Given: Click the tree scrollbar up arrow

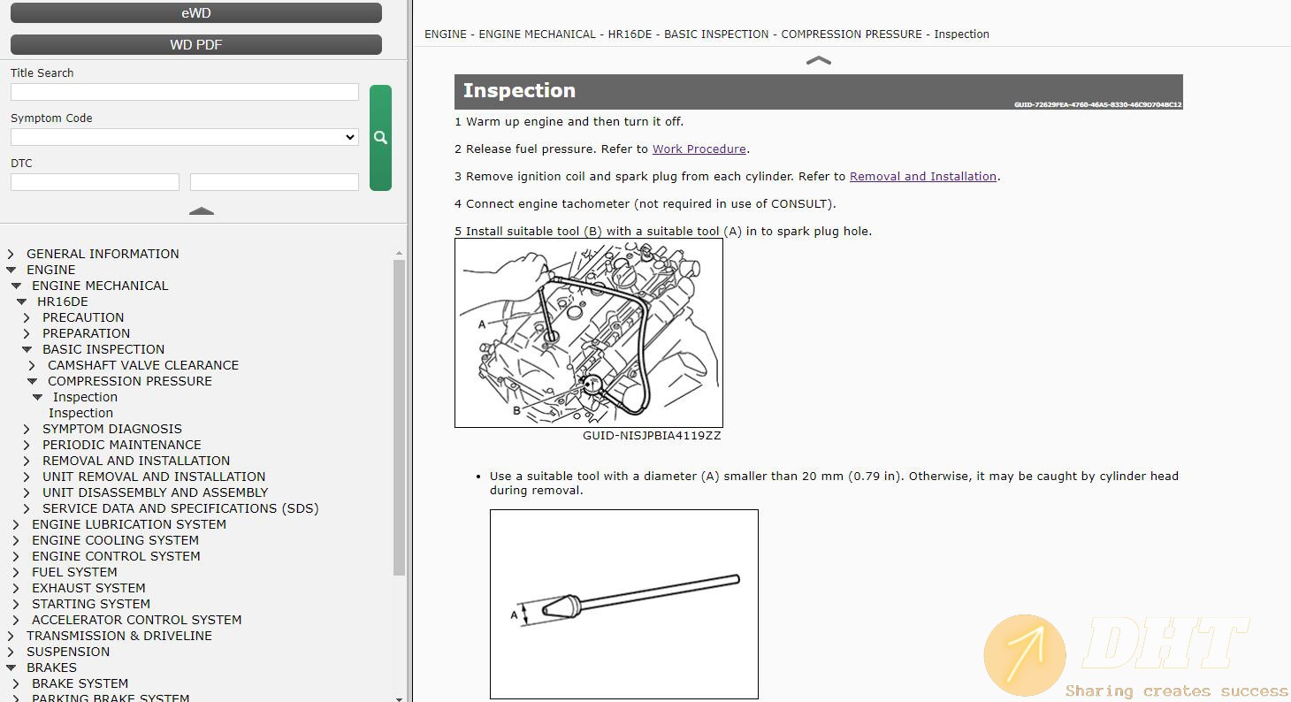Looking at the screenshot, I should click(x=399, y=254).
